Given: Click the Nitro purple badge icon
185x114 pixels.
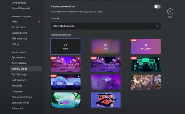Looking at the screenshot, I should (39, 21).
